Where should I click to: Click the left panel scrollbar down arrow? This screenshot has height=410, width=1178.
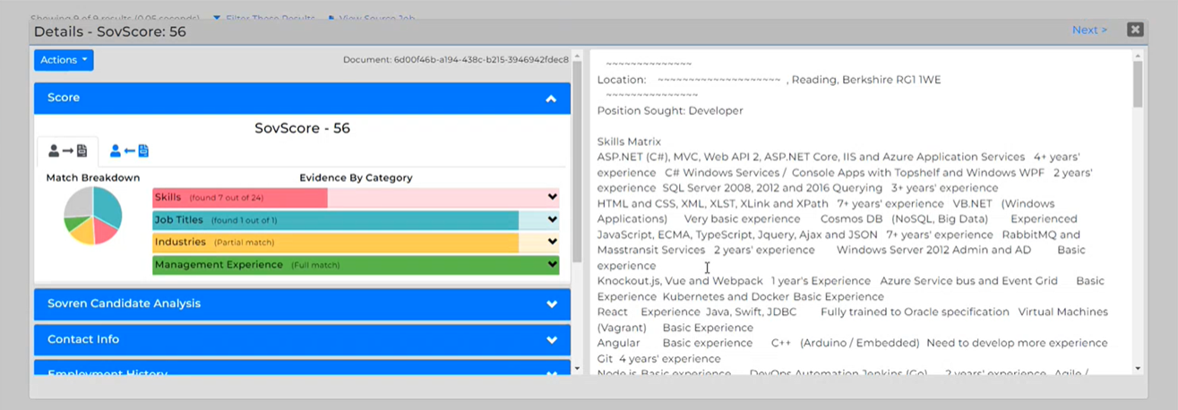pyautogui.click(x=577, y=368)
